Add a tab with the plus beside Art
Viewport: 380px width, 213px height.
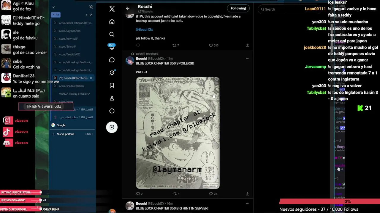(87, 15)
